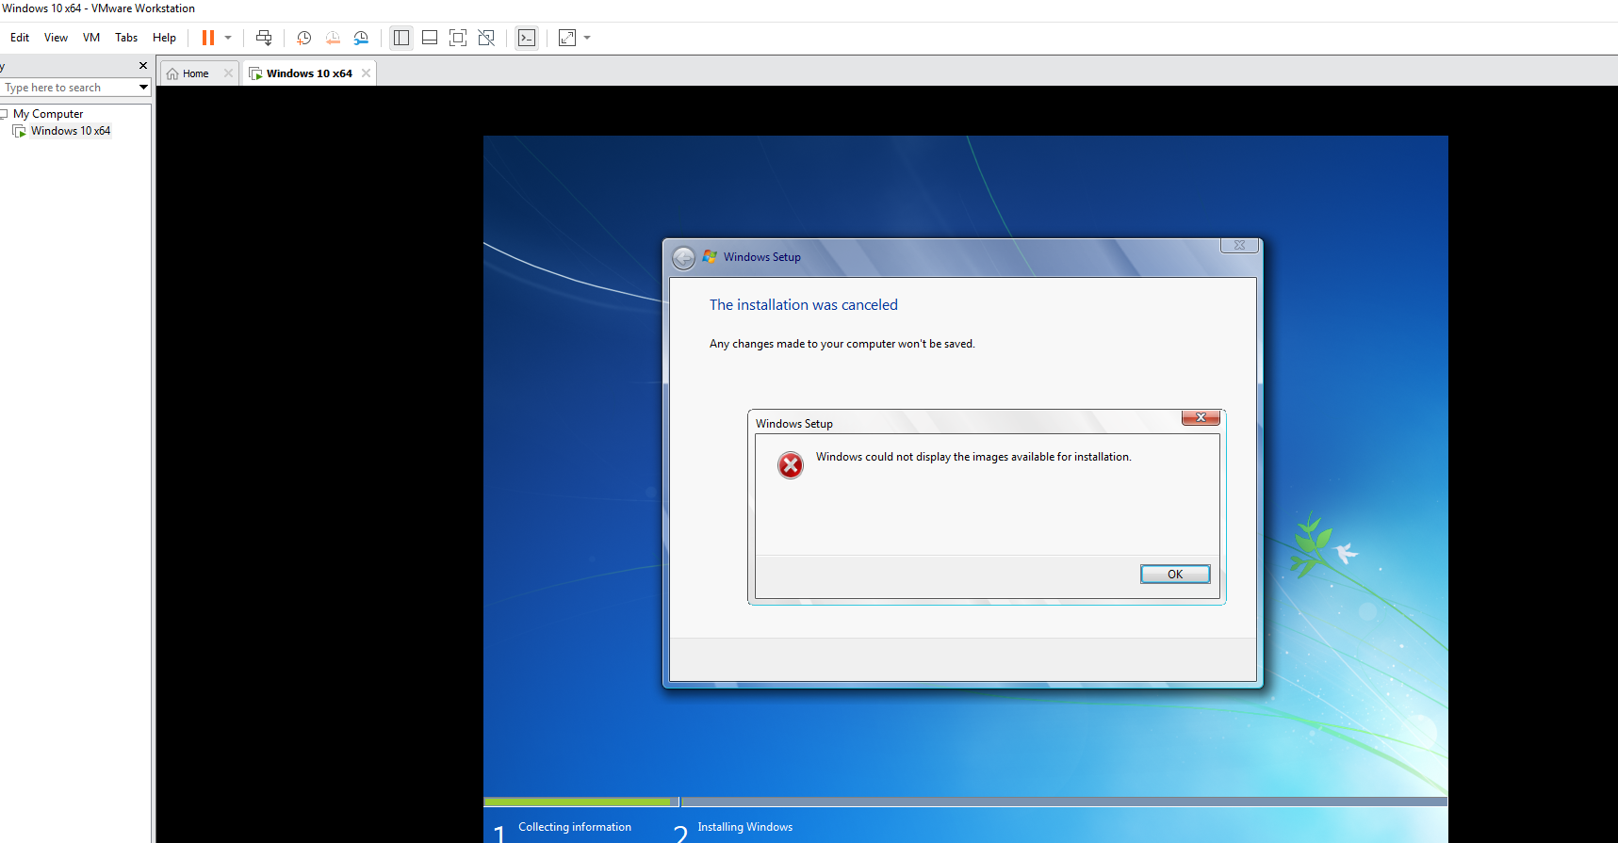The image size is (1618, 843).
Task: Close the library panel
Action: click(143, 66)
